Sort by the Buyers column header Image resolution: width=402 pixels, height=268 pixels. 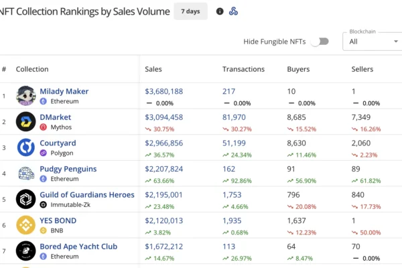click(298, 69)
